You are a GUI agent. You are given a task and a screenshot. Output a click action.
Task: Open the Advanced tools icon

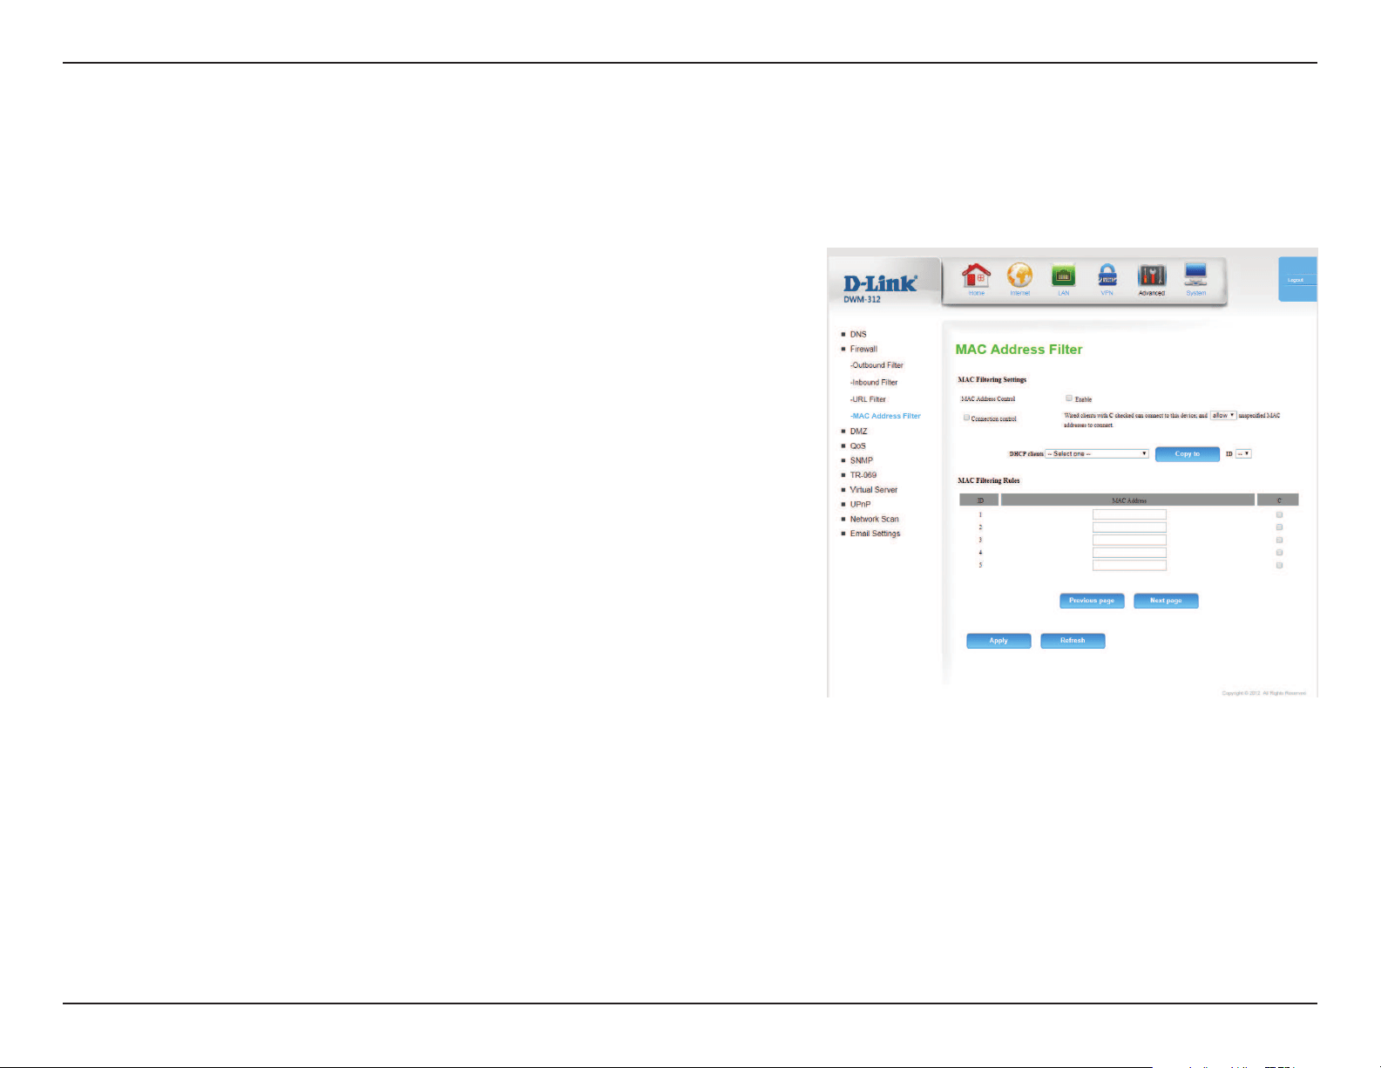coord(1152,276)
